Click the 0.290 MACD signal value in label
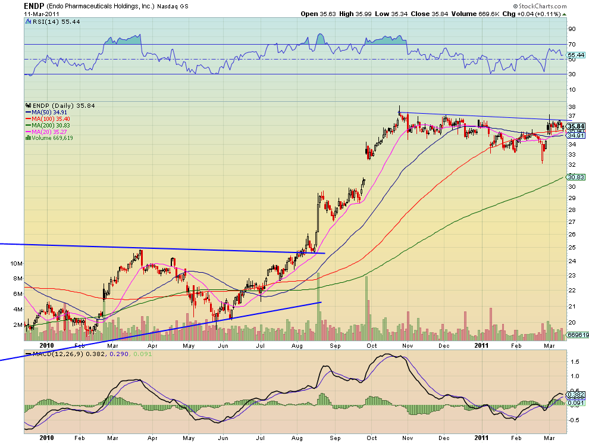 [118, 354]
